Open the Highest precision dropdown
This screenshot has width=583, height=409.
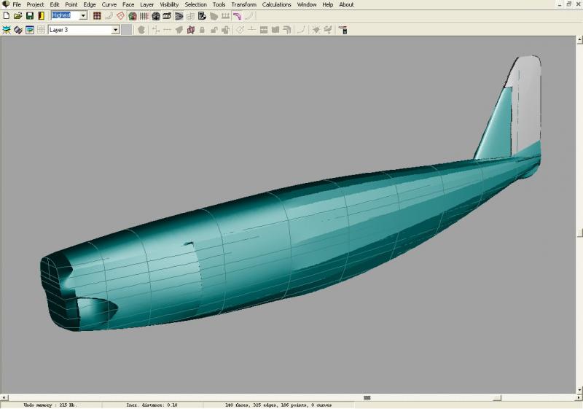click(x=83, y=15)
